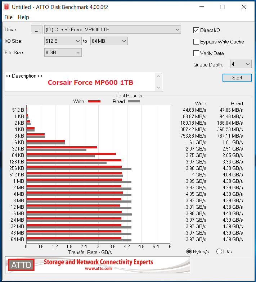
Task: Click the description scroll down arrow
Action: pos(159,87)
